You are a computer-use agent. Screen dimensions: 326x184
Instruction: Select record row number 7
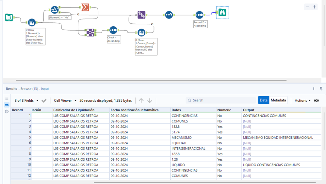click(21, 148)
